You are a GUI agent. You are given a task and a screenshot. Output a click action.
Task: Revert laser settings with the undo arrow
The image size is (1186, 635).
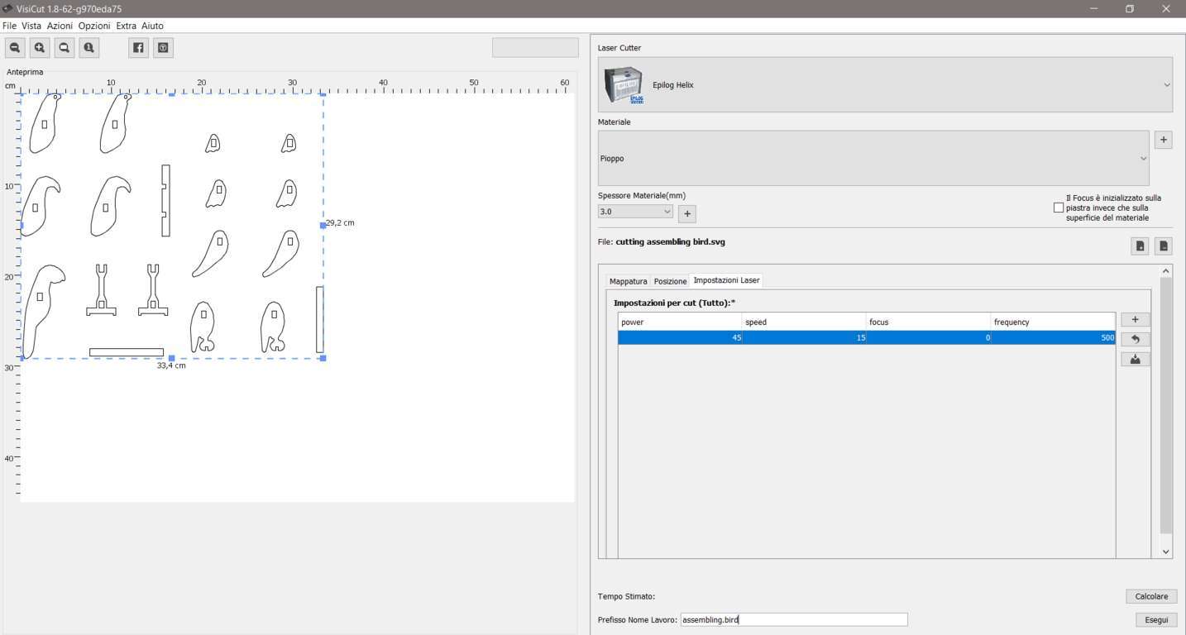(1135, 339)
